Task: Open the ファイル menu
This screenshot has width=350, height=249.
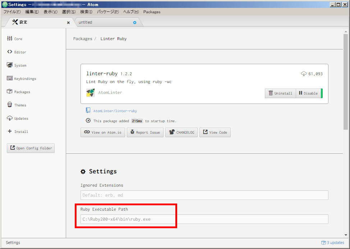Action: point(11,12)
